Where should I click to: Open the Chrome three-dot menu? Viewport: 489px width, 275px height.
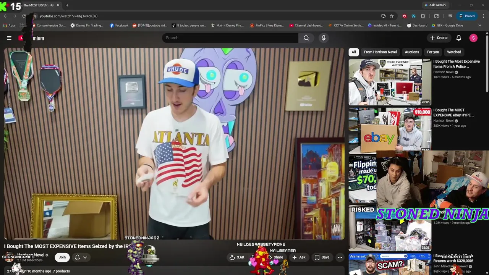[483, 16]
